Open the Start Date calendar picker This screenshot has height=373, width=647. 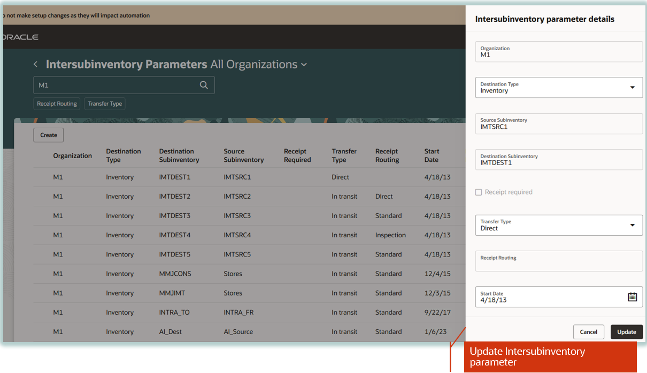pyautogui.click(x=632, y=297)
